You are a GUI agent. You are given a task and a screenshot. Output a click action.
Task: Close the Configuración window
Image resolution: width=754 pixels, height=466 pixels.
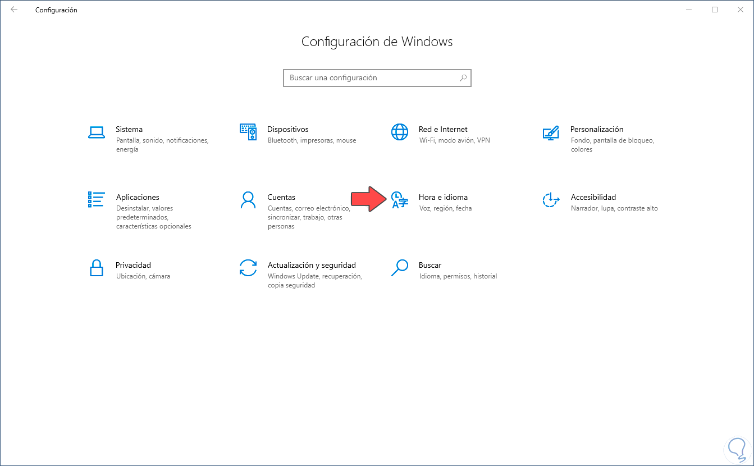pos(741,10)
